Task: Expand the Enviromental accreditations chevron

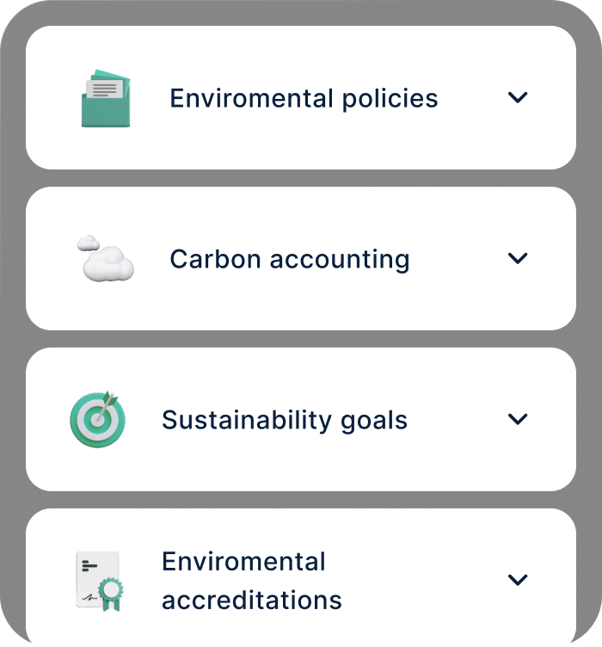Action: coord(518,580)
